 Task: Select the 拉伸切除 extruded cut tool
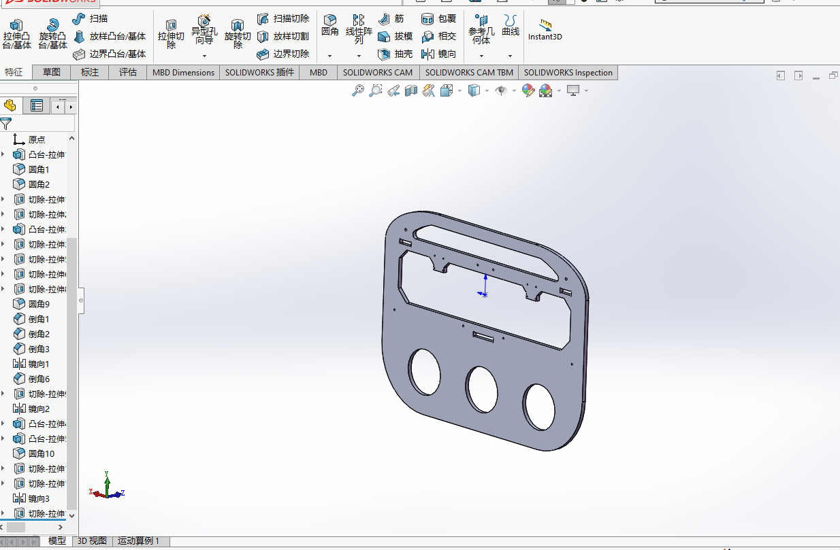171,35
